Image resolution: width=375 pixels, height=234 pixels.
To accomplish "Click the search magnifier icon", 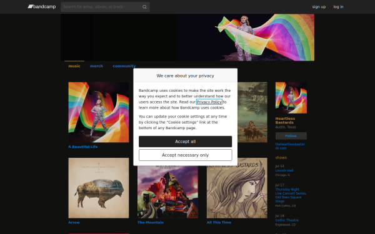I will 144,7.
